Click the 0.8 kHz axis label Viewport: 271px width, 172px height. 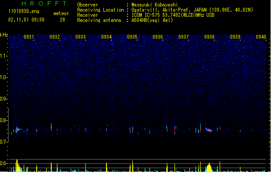click(x=4, y=120)
